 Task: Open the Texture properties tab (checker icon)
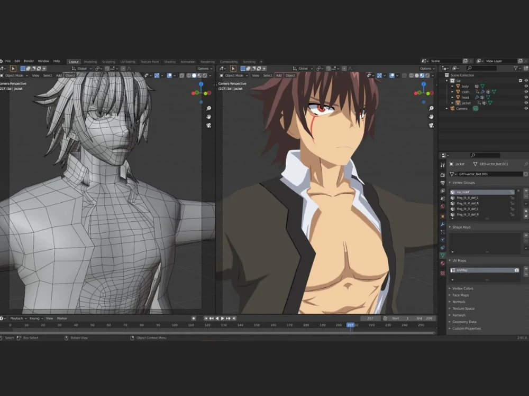coord(443,274)
